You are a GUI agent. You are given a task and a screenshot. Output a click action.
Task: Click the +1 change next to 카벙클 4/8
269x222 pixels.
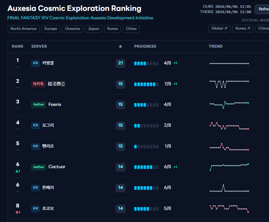click(175, 63)
